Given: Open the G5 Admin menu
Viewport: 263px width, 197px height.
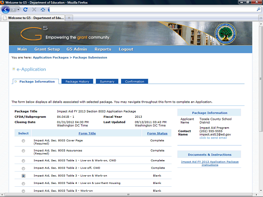Looking at the screenshot, I should 77,49.
